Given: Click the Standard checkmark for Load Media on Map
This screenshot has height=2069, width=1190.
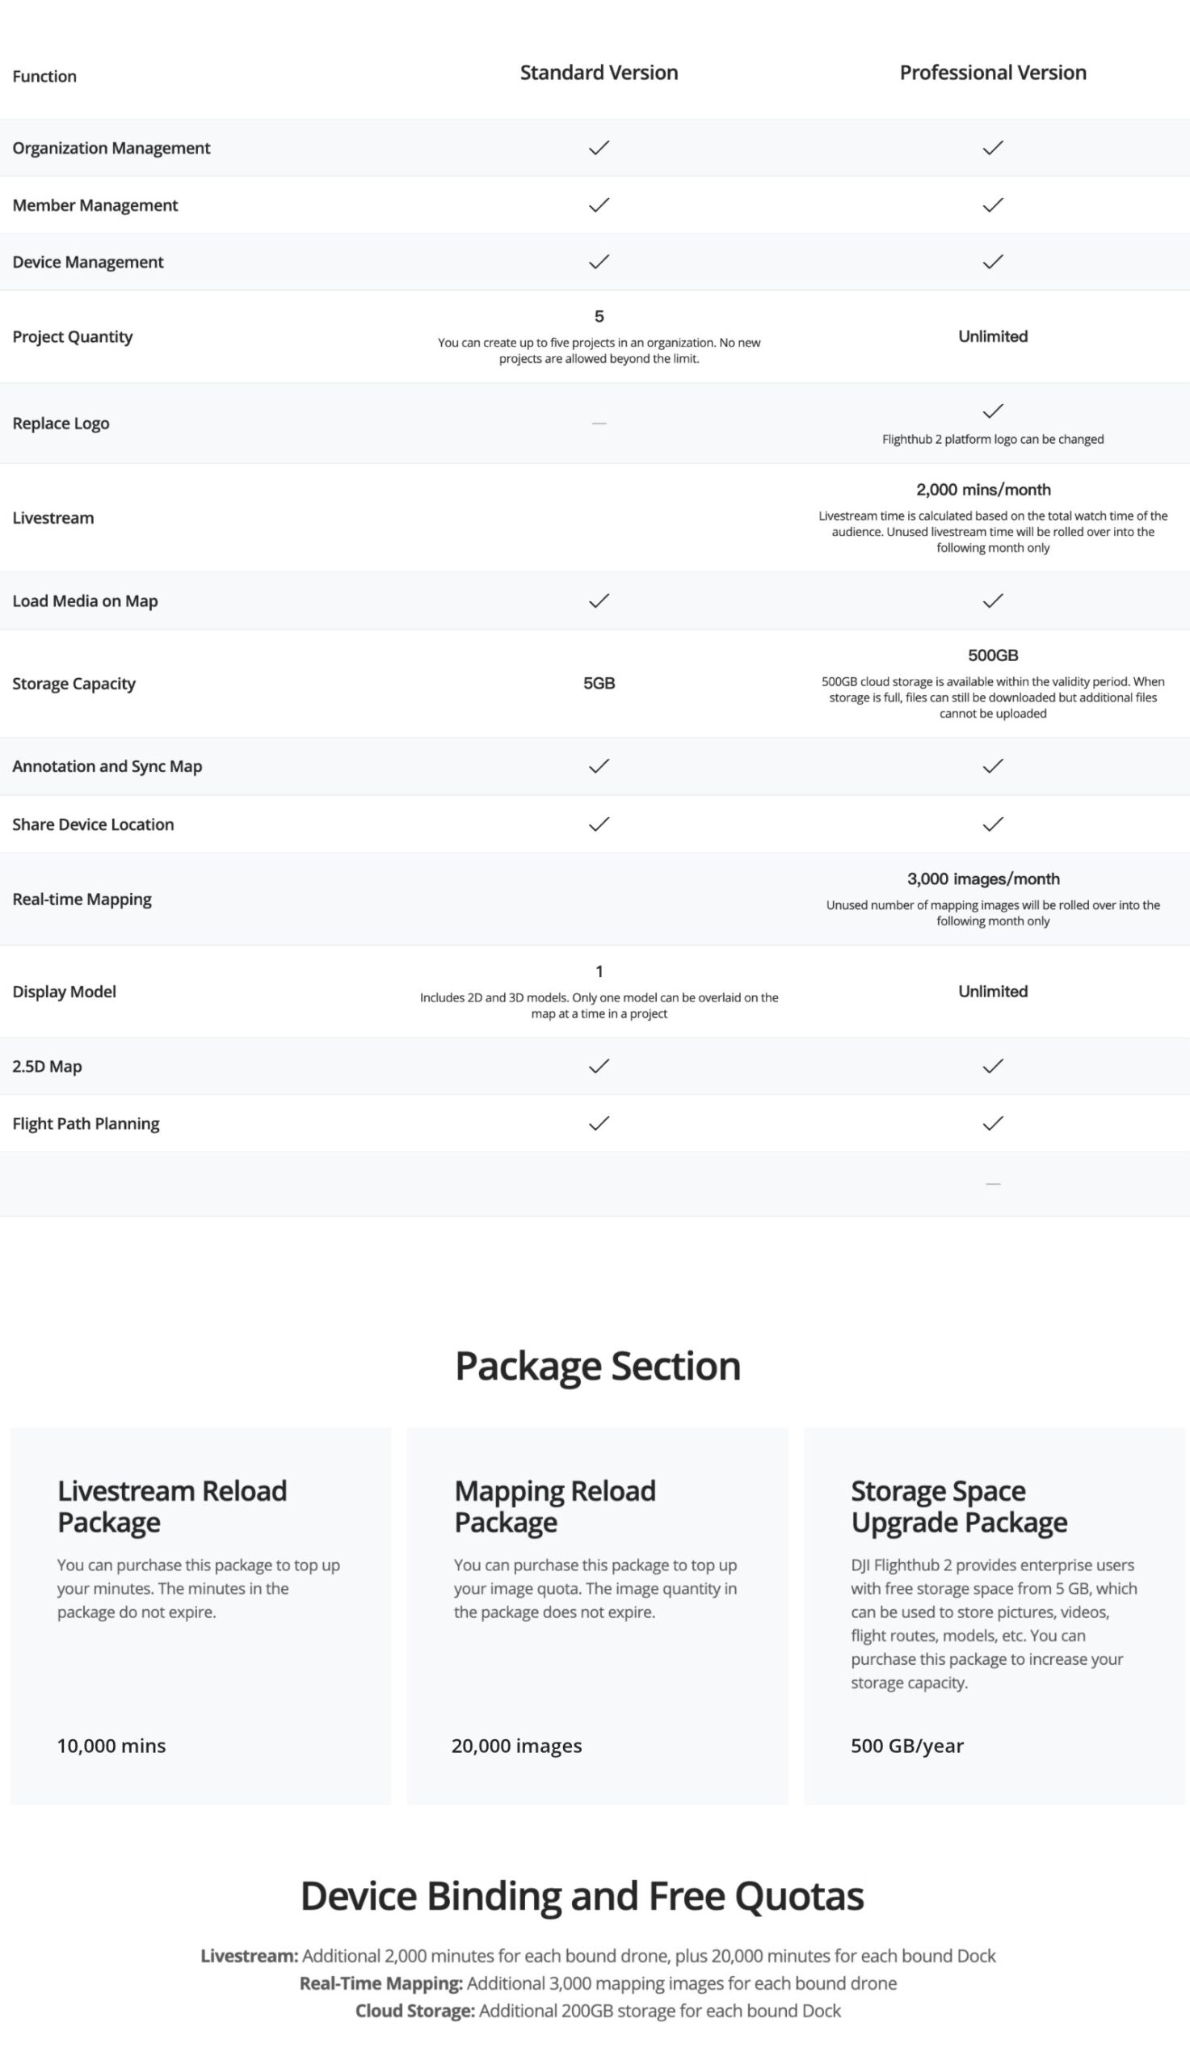Looking at the screenshot, I should coord(599,600).
